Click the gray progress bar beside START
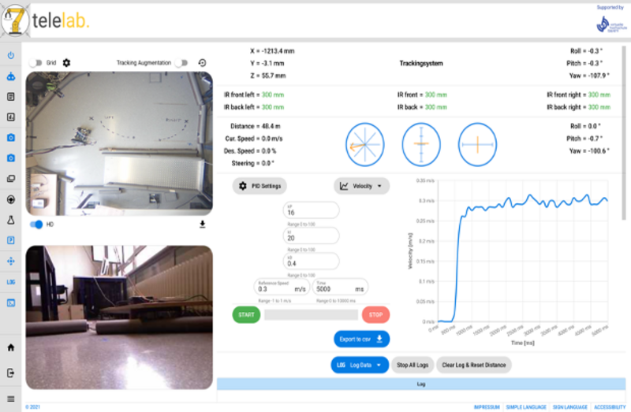Screen dimensions: 631x412 [x=311, y=315]
